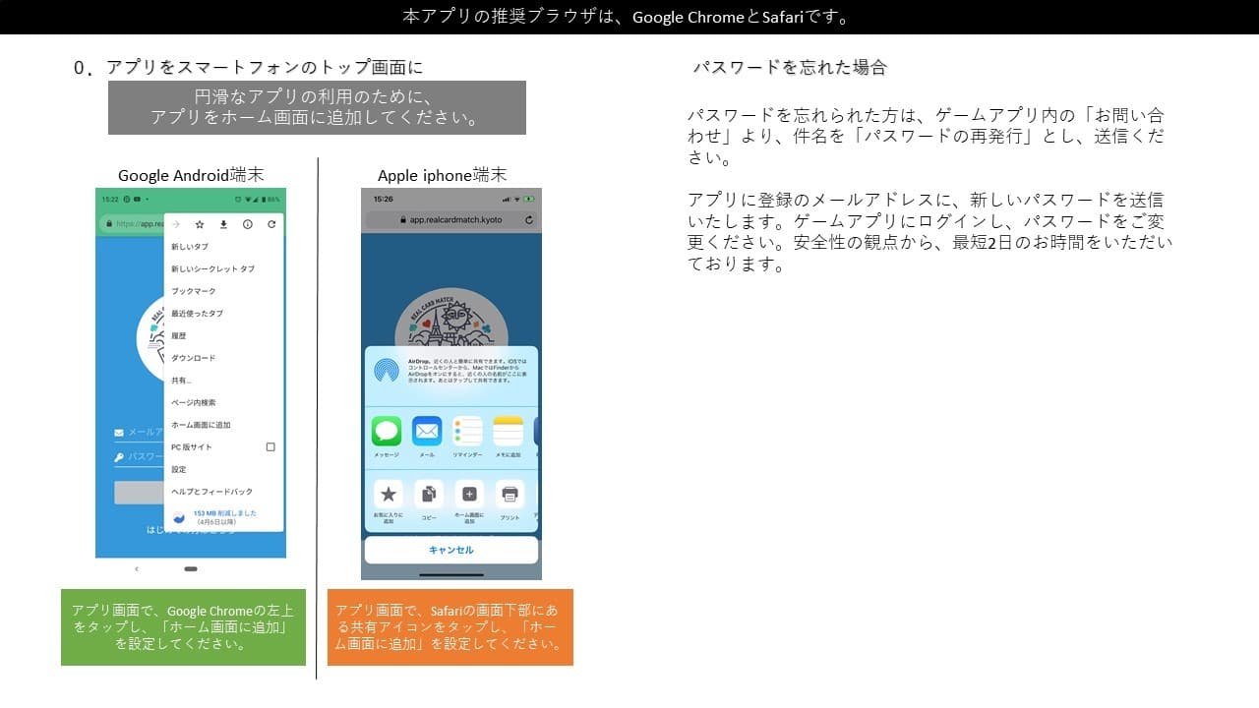Tap the Android back navigation arrow
This screenshot has height=708, width=1259.
tap(137, 568)
